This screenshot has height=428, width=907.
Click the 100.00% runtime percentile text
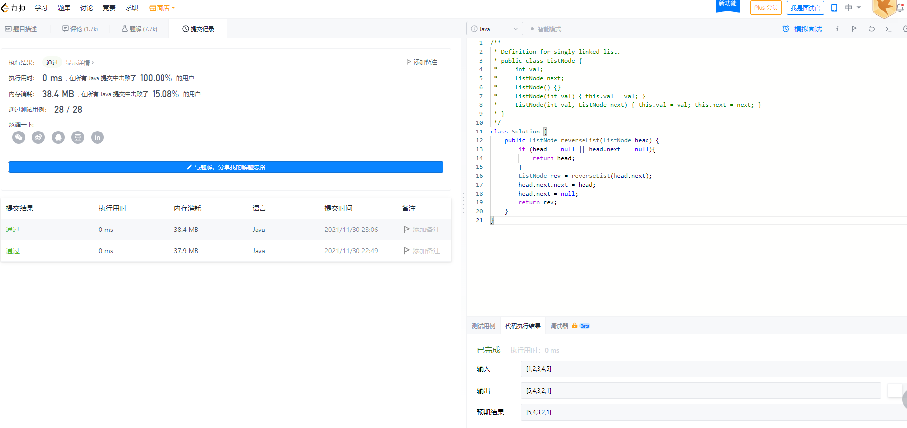click(156, 78)
